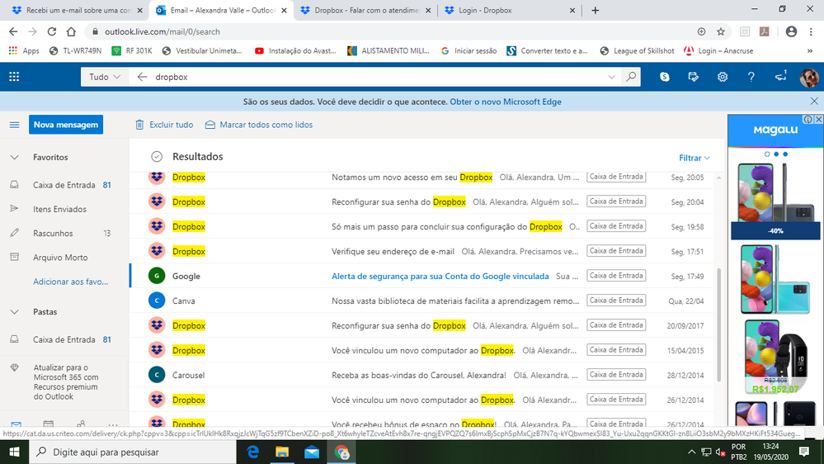824x464 pixels.
Task: Exit search with the back arrow
Action: pyautogui.click(x=142, y=77)
